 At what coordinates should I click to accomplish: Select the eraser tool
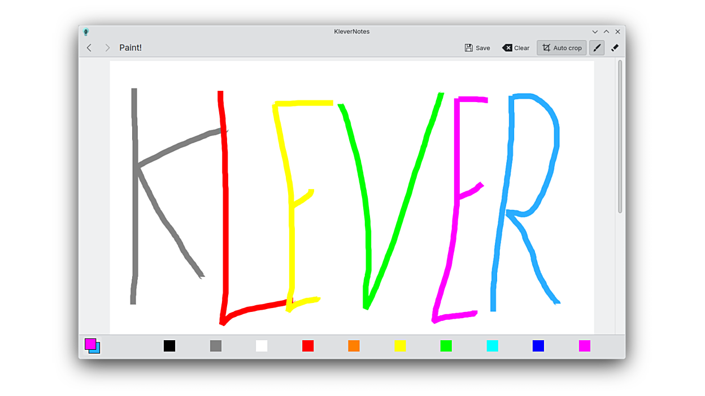tap(615, 48)
